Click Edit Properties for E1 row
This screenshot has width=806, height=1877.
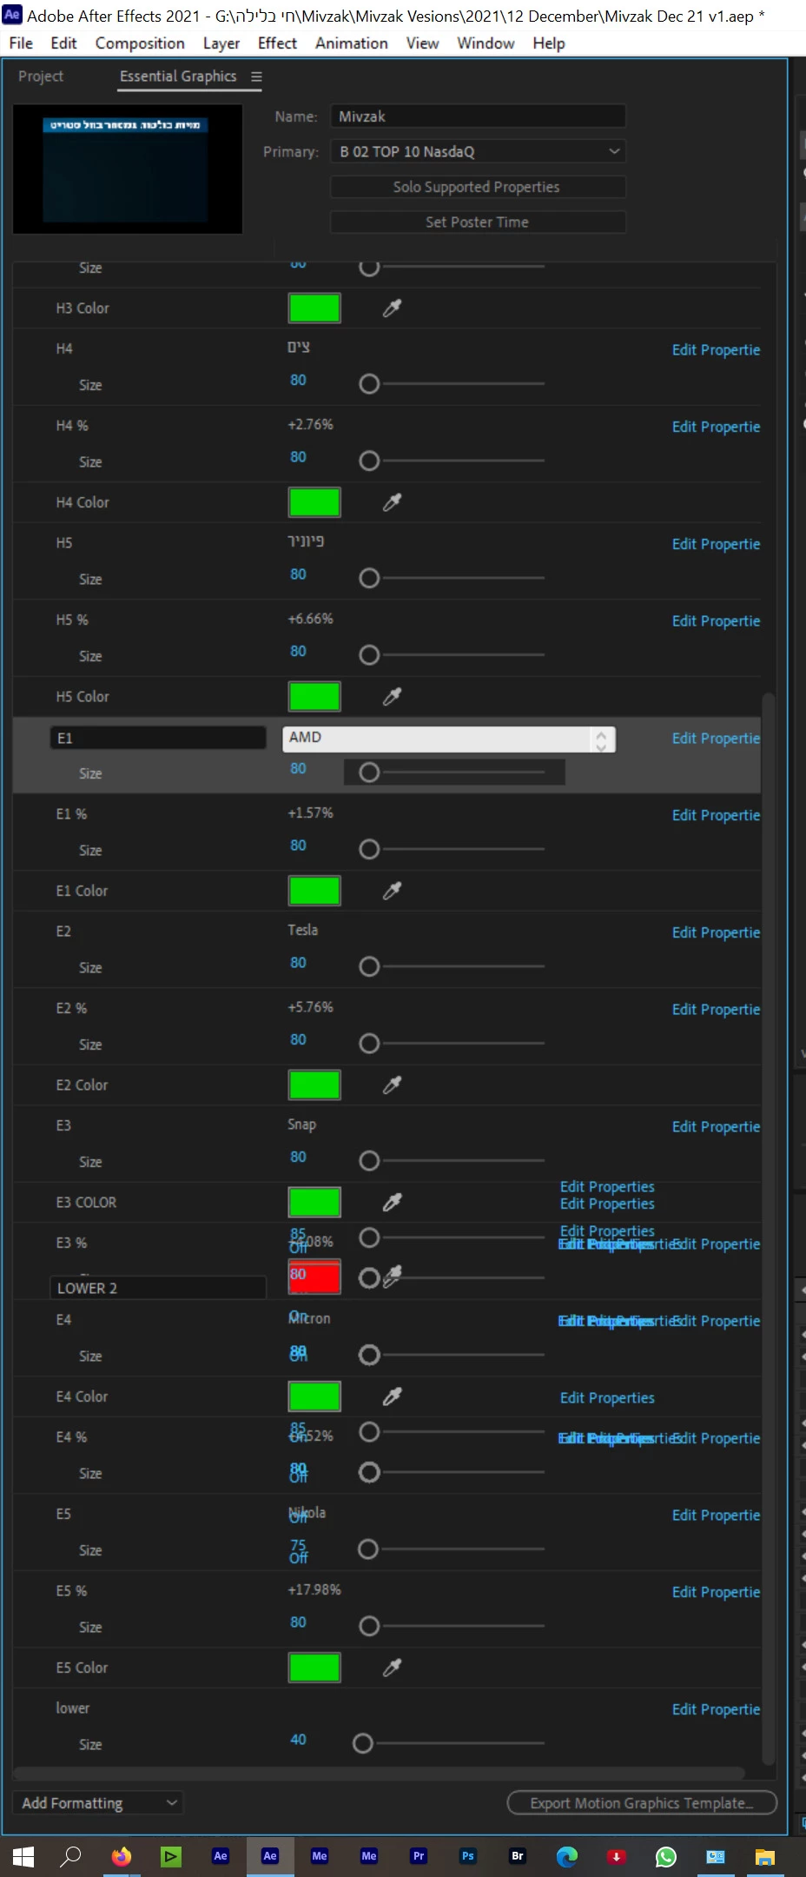coord(716,739)
